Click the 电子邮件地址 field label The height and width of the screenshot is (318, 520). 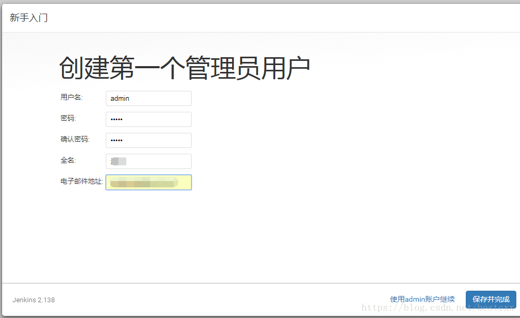coord(81,182)
